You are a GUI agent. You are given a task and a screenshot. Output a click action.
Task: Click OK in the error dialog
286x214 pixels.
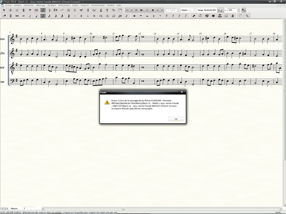click(176, 119)
